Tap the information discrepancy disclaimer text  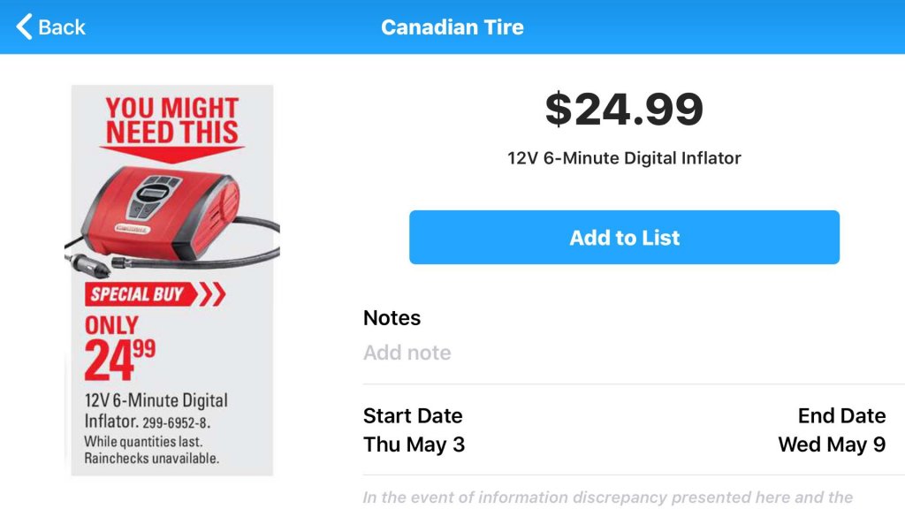608,498
